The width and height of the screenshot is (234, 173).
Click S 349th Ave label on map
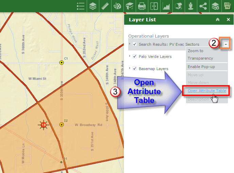point(107,75)
